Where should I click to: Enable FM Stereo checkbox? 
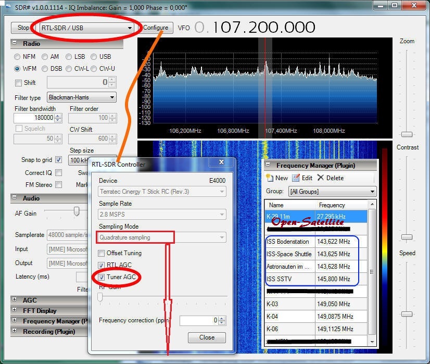point(58,185)
